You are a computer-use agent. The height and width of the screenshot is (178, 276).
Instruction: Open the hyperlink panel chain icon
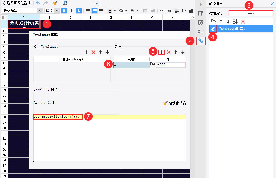coord(201,41)
